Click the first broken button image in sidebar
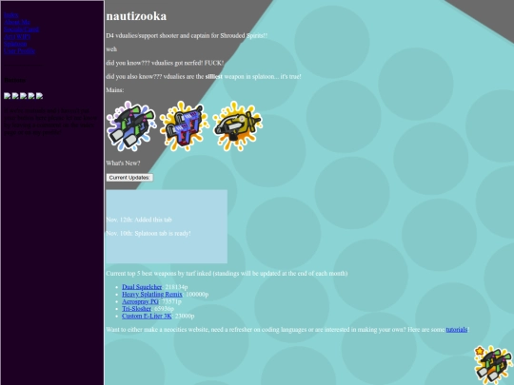This screenshot has height=385, width=514. tap(8, 96)
